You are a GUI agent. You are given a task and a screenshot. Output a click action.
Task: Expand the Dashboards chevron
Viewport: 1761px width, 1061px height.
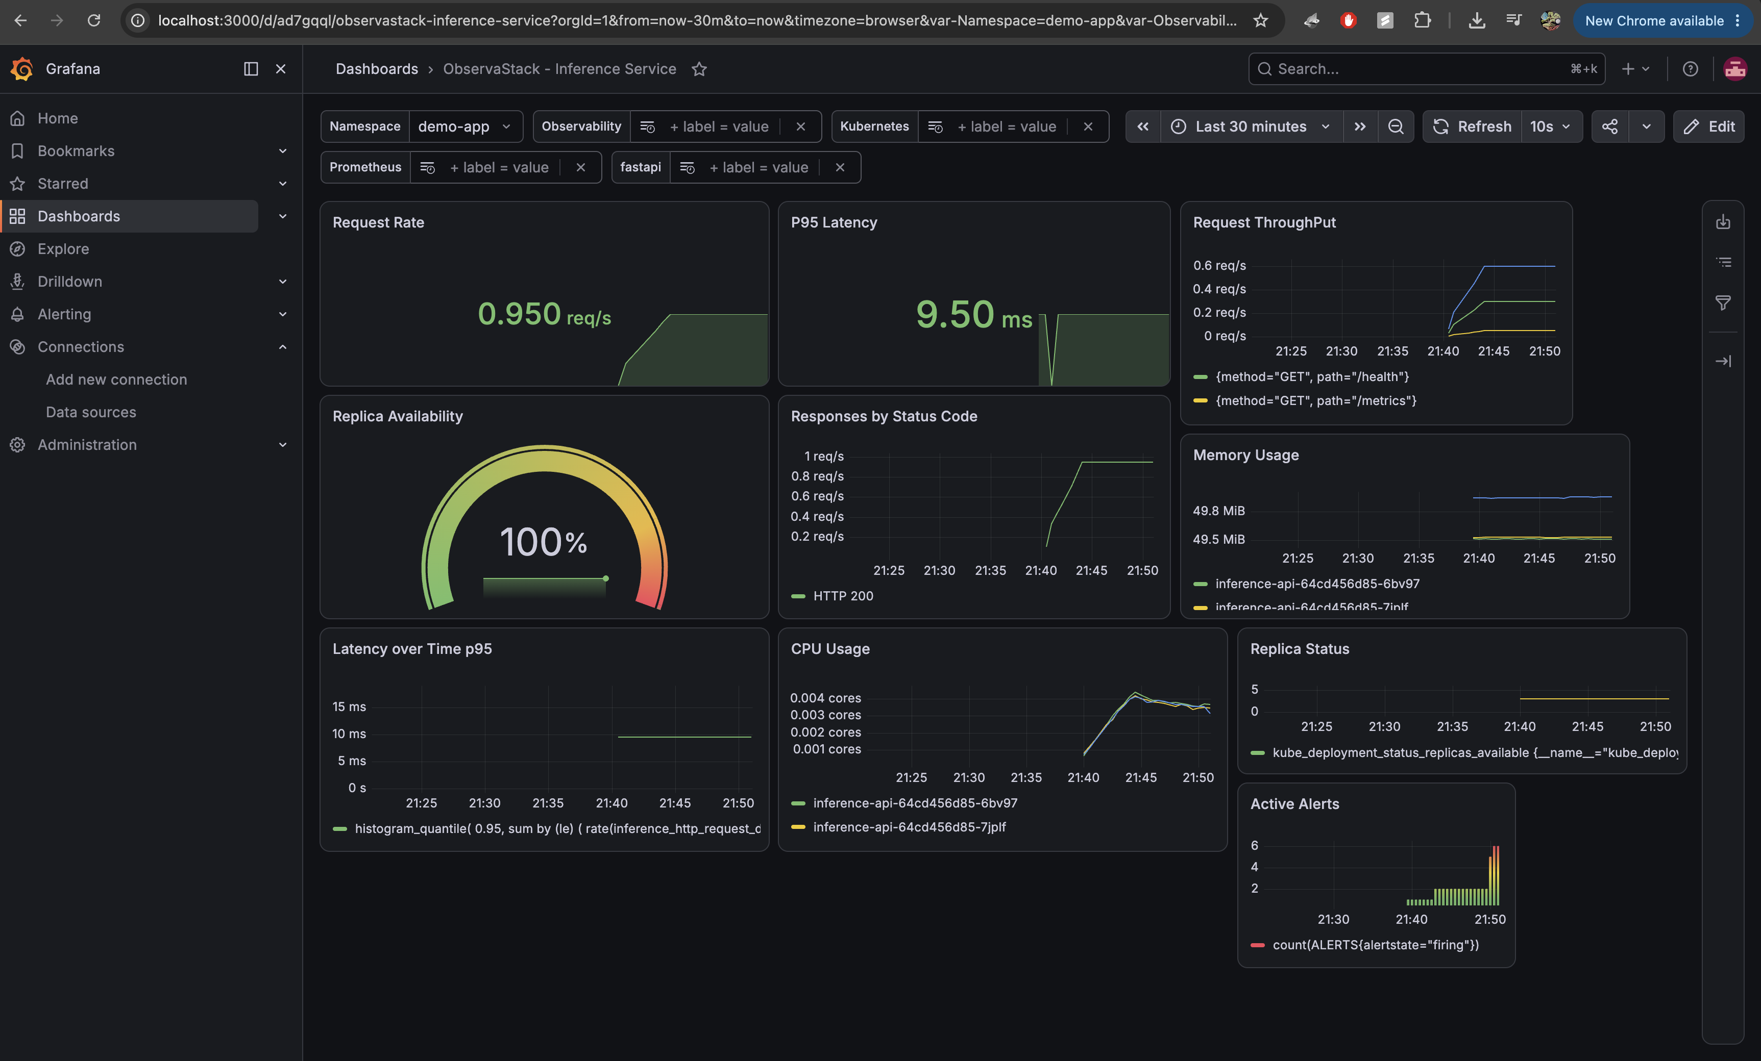pyautogui.click(x=283, y=216)
